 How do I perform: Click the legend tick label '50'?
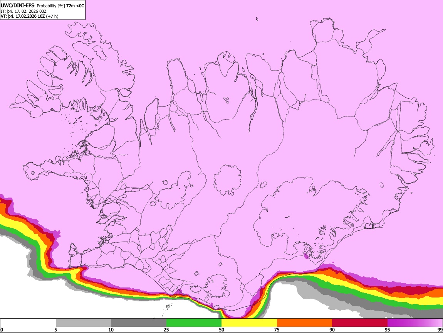click(x=221, y=330)
